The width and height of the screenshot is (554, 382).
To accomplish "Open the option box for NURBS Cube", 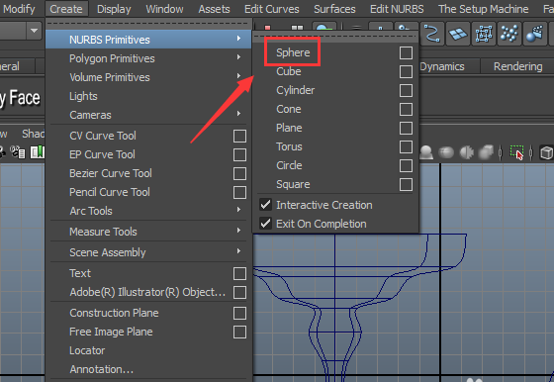I will pos(406,71).
